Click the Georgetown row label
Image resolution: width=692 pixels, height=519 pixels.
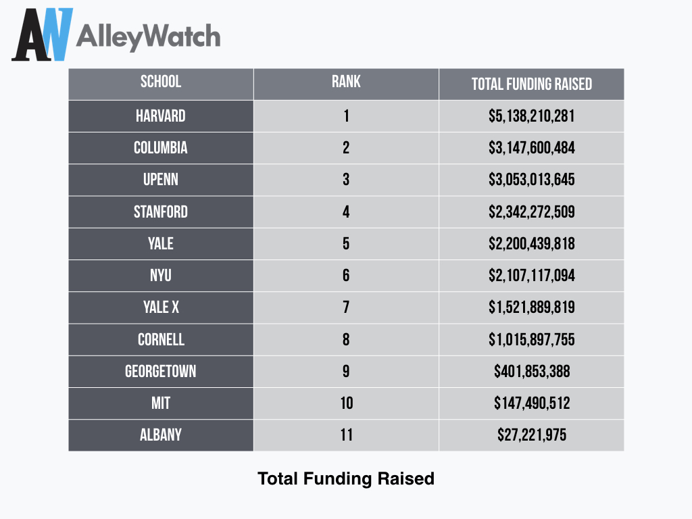[x=161, y=372]
